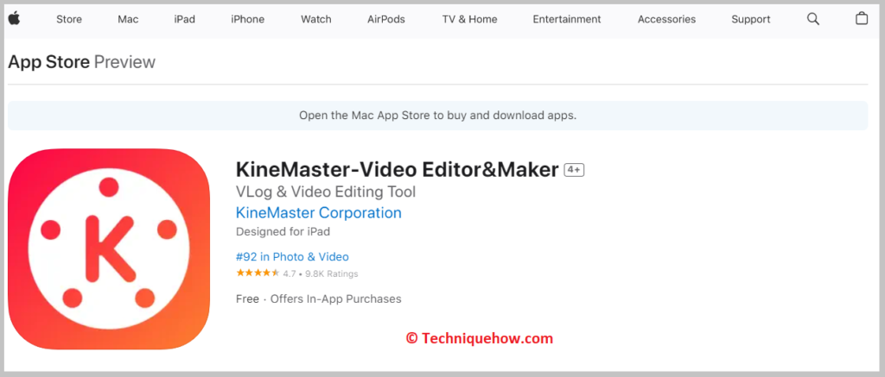Open the search magnifier icon
The image size is (885, 377).
click(812, 19)
